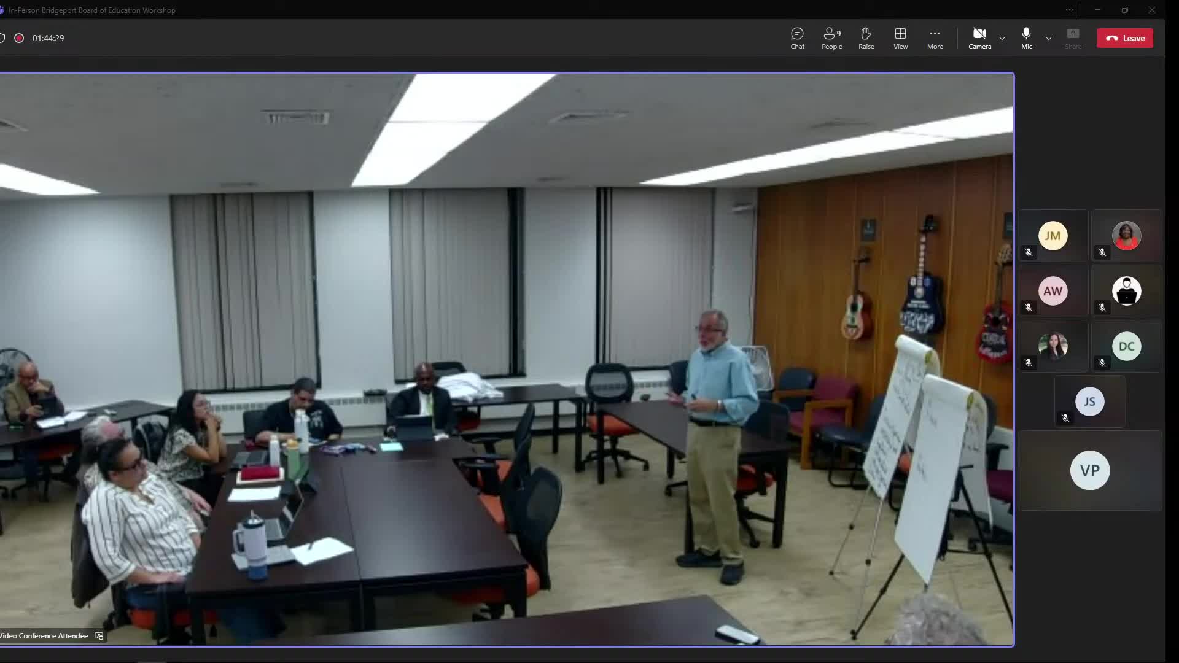
Task: Click the recording indicator icon
Action: (19, 38)
